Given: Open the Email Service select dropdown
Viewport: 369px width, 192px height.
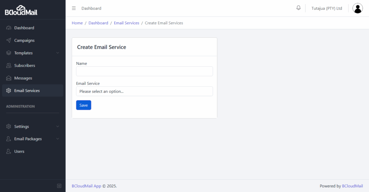Looking at the screenshot, I should (144, 91).
